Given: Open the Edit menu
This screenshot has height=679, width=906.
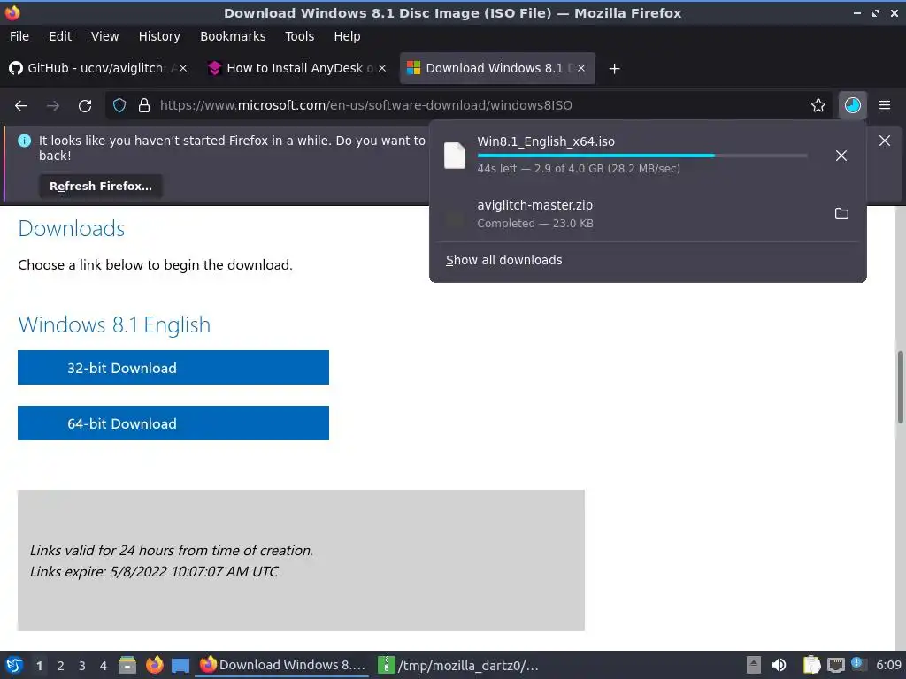Looking at the screenshot, I should point(60,36).
